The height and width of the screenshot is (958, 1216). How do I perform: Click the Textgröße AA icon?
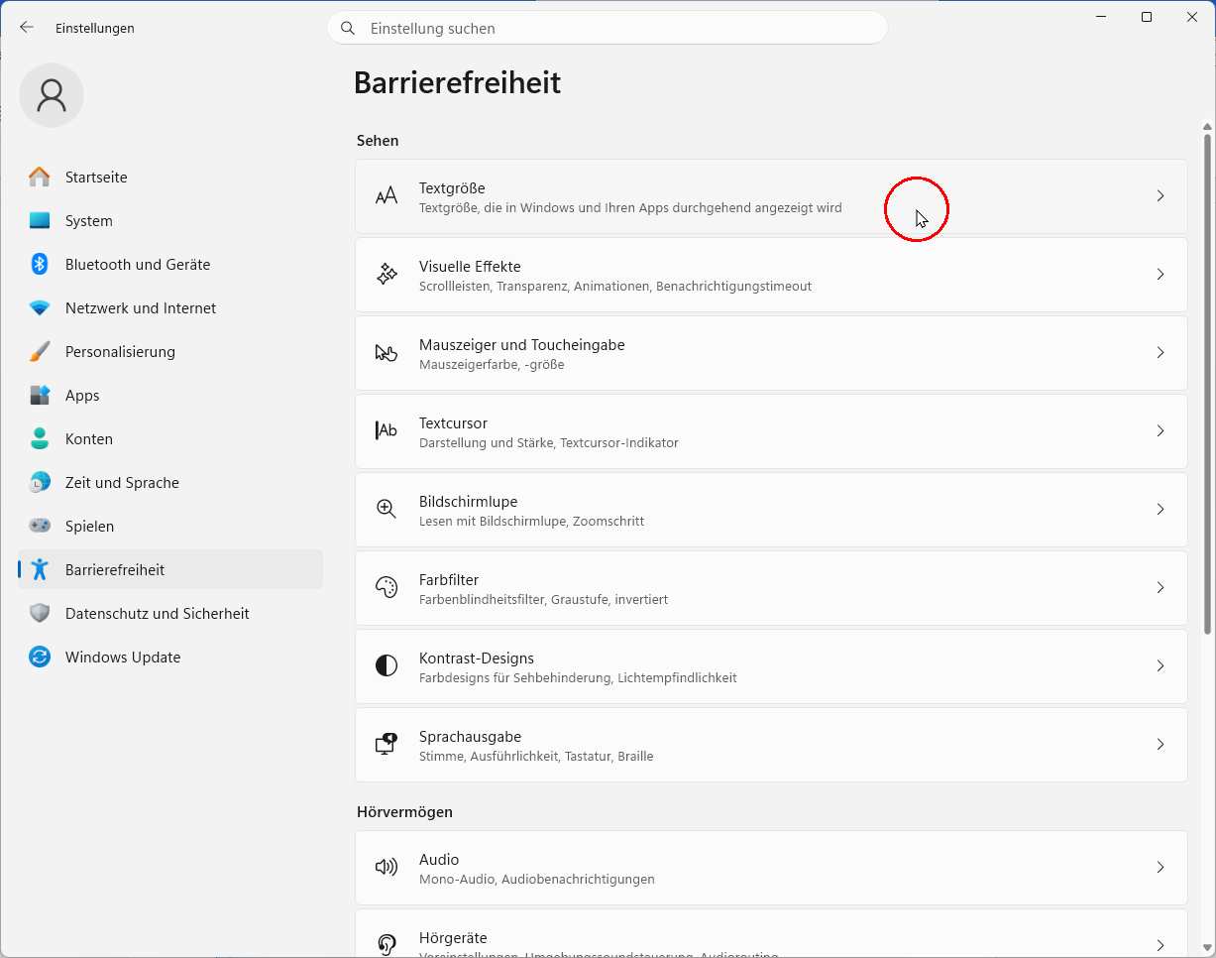click(x=387, y=196)
